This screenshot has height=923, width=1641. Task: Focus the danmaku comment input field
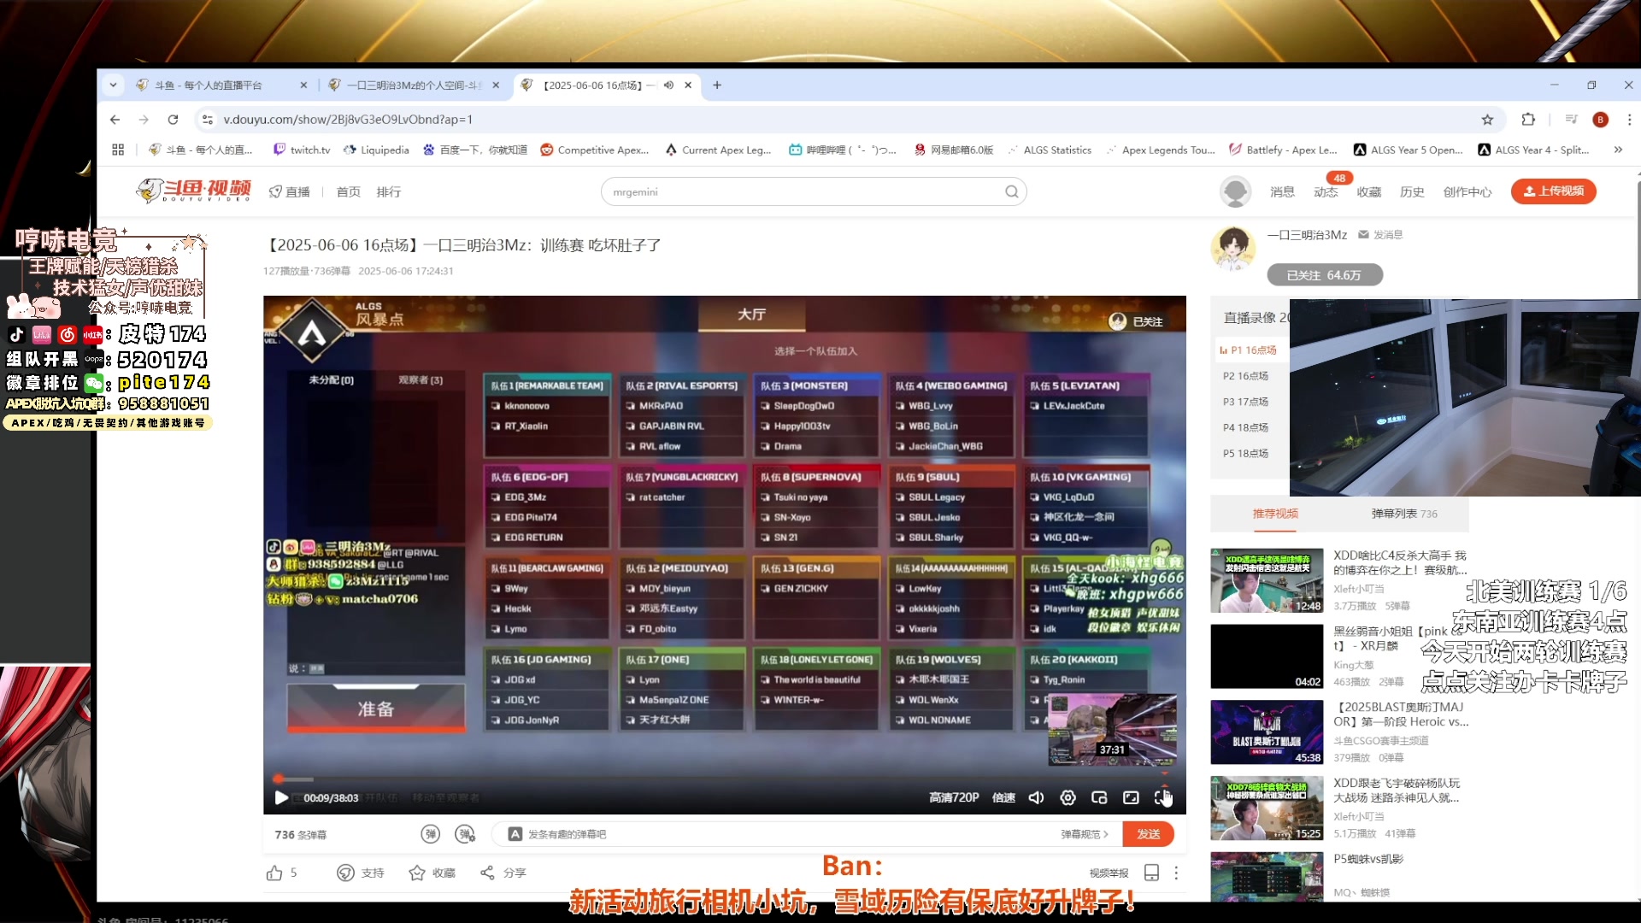click(786, 834)
